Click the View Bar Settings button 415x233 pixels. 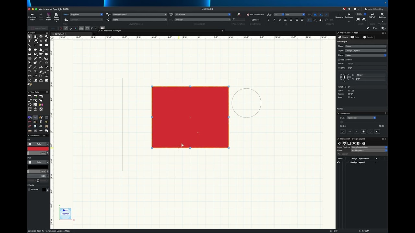click(382, 16)
